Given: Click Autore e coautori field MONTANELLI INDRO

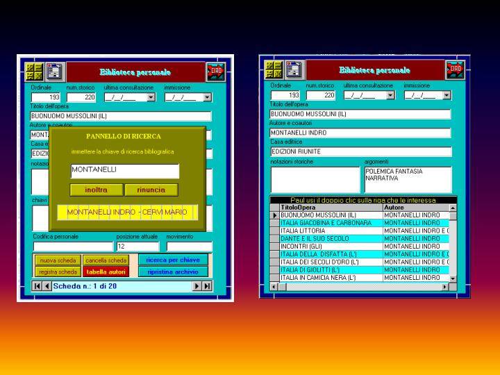Looking at the screenshot, I should [360, 133].
